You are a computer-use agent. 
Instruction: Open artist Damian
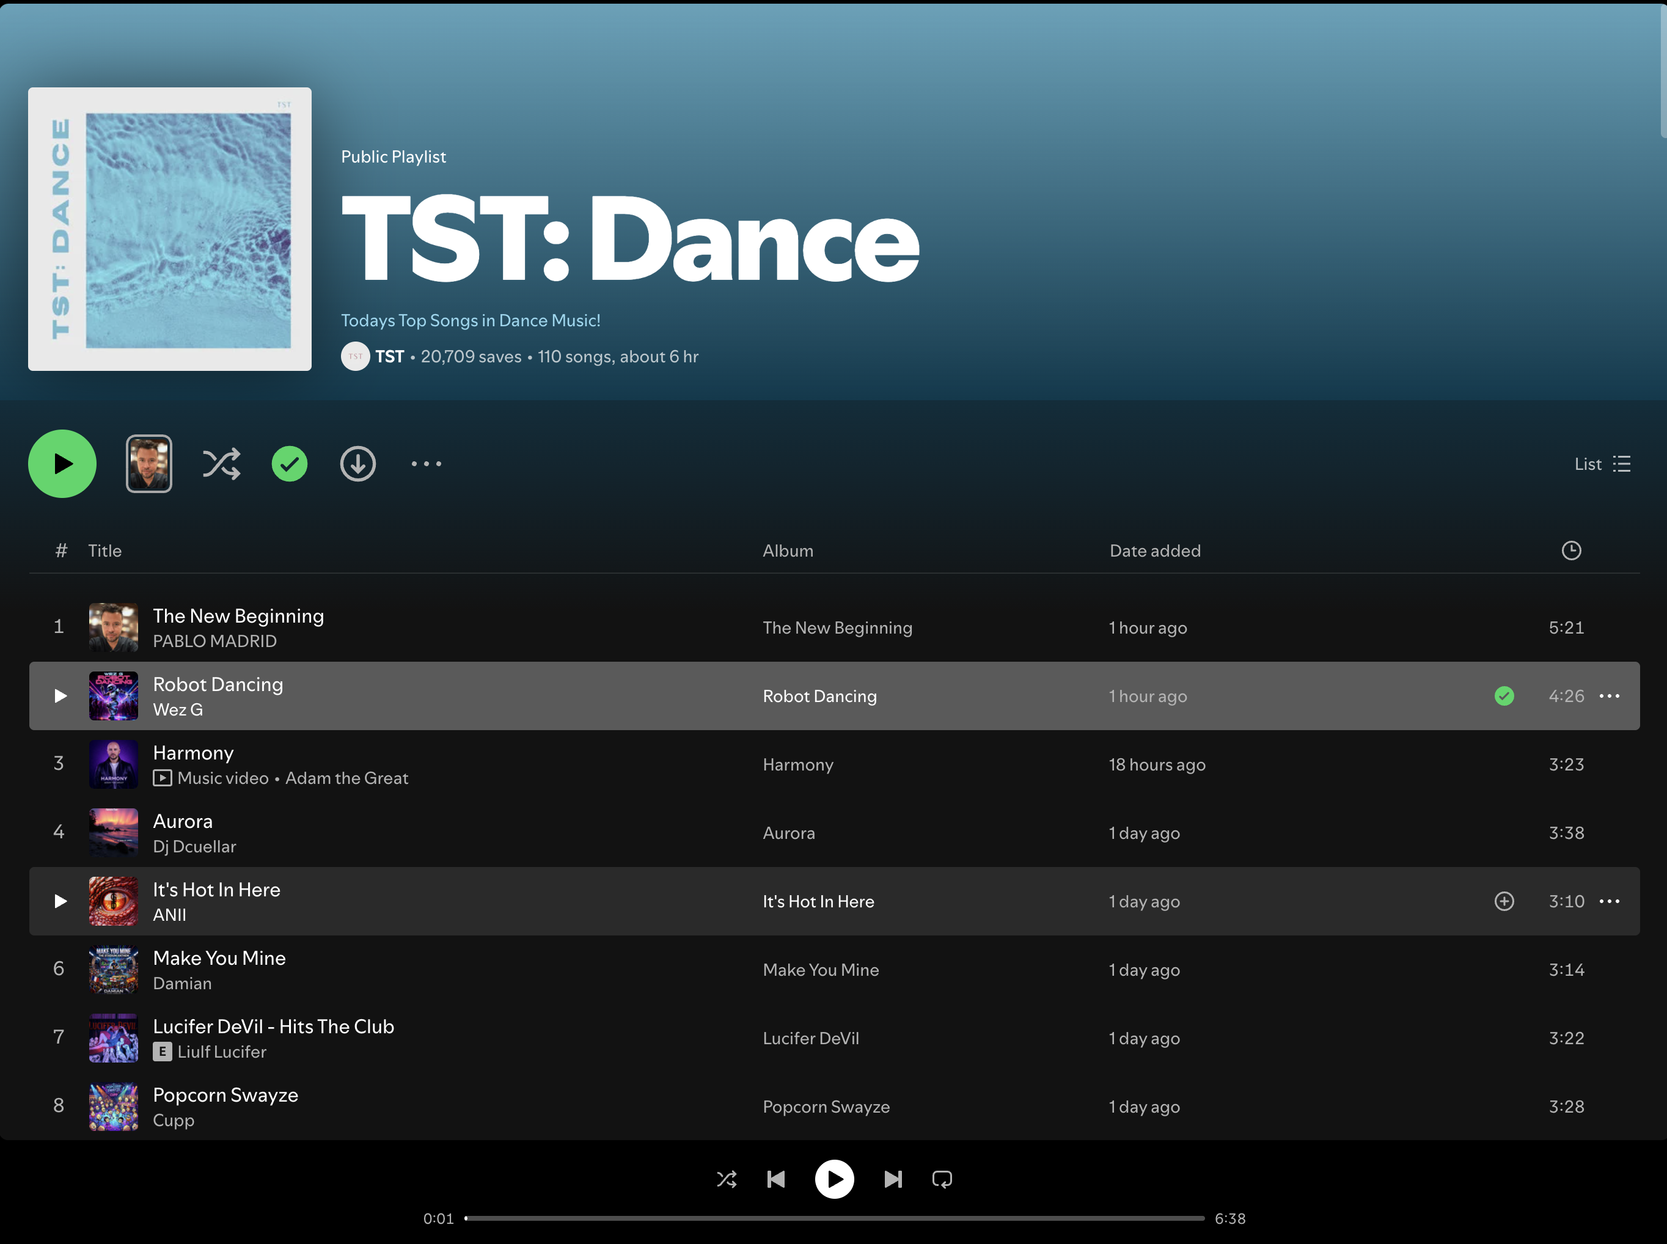click(x=182, y=984)
